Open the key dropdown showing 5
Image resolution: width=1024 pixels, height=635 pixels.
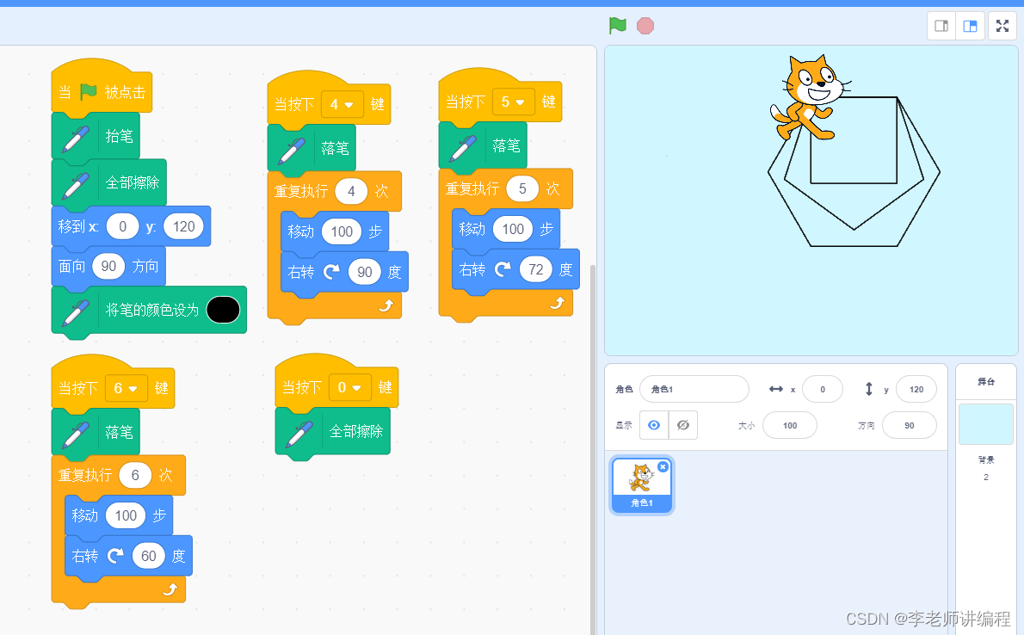coord(514,102)
